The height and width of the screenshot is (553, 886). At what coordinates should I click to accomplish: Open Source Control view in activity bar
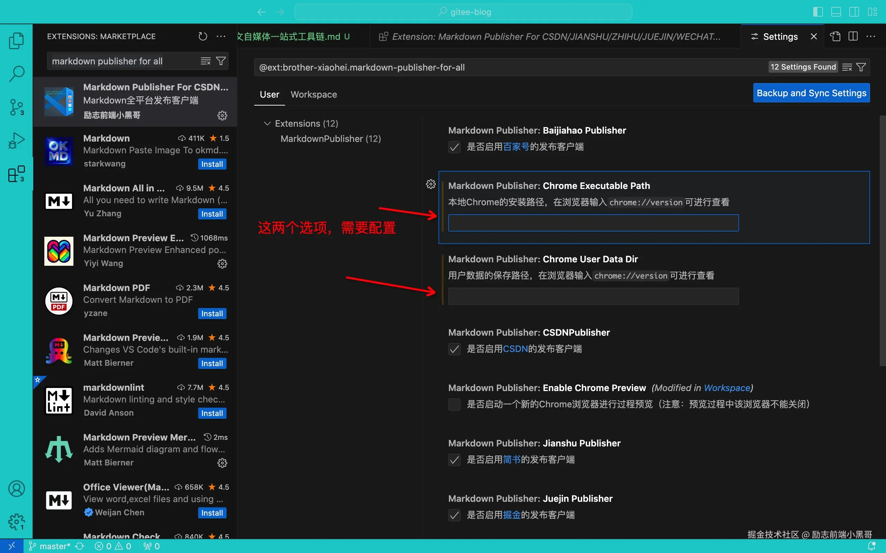(16, 107)
